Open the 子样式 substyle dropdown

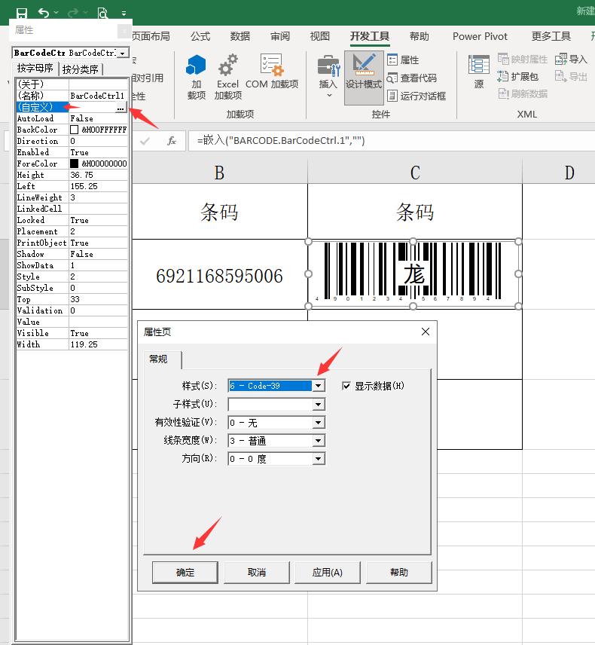coord(319,405)
